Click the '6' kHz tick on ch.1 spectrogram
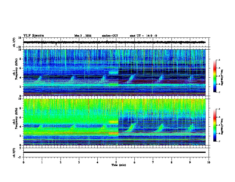The image size is (235, 182). [x=20, y=68]
